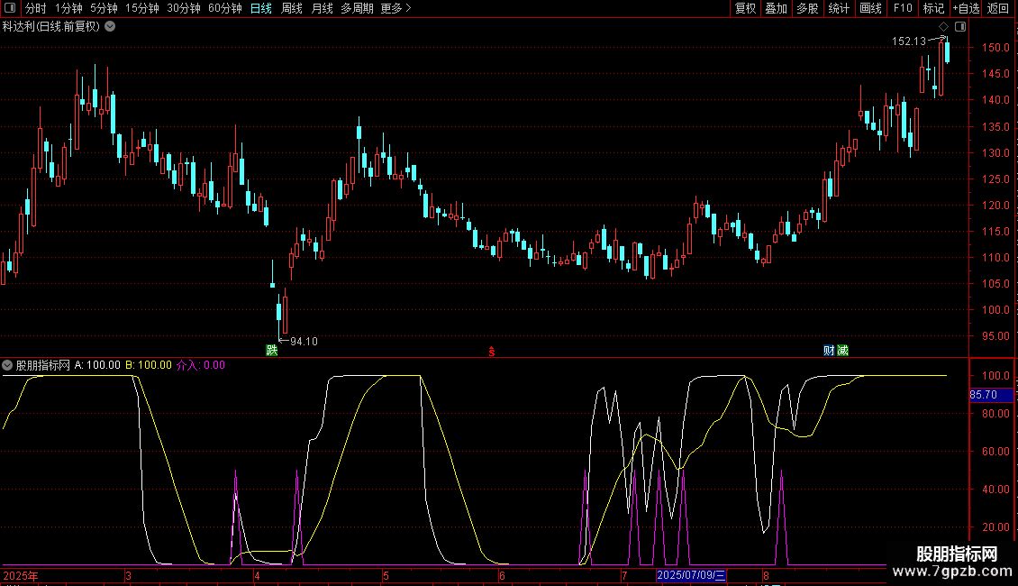Screen dimensions: 1018x586
Task: Toggle the right panel icon near price axis
Action: [x=960, y=26]
